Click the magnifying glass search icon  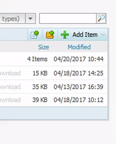click(x=101, y=18)
